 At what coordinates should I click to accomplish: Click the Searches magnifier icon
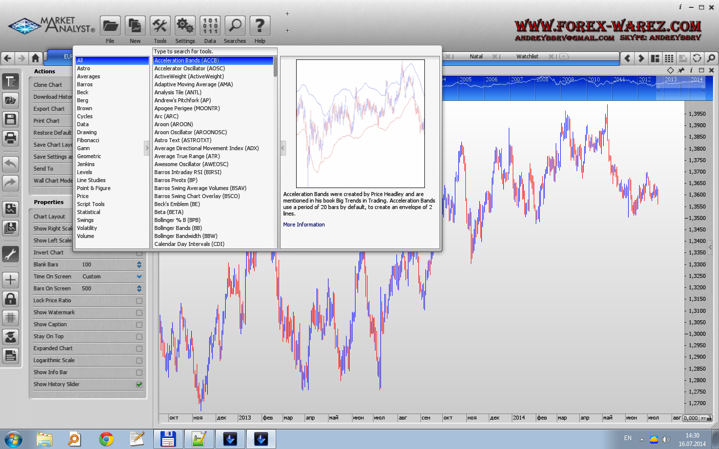pos(235,26)
